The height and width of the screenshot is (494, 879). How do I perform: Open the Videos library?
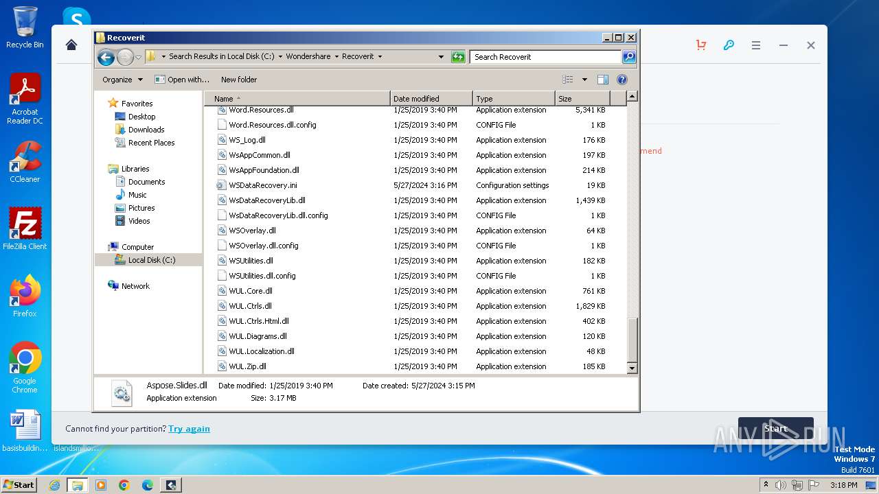[139, 221]
